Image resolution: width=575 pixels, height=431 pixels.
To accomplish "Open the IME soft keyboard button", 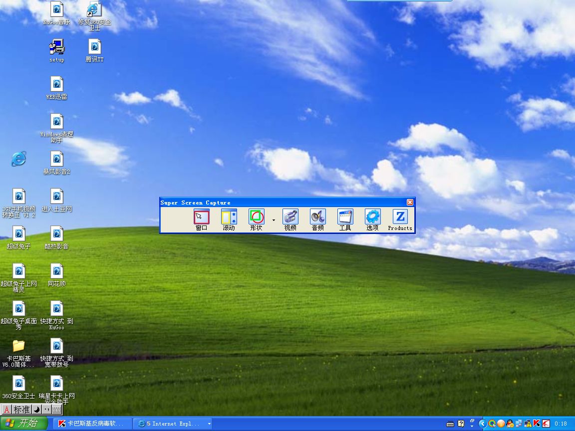I will tap(56, 410).
